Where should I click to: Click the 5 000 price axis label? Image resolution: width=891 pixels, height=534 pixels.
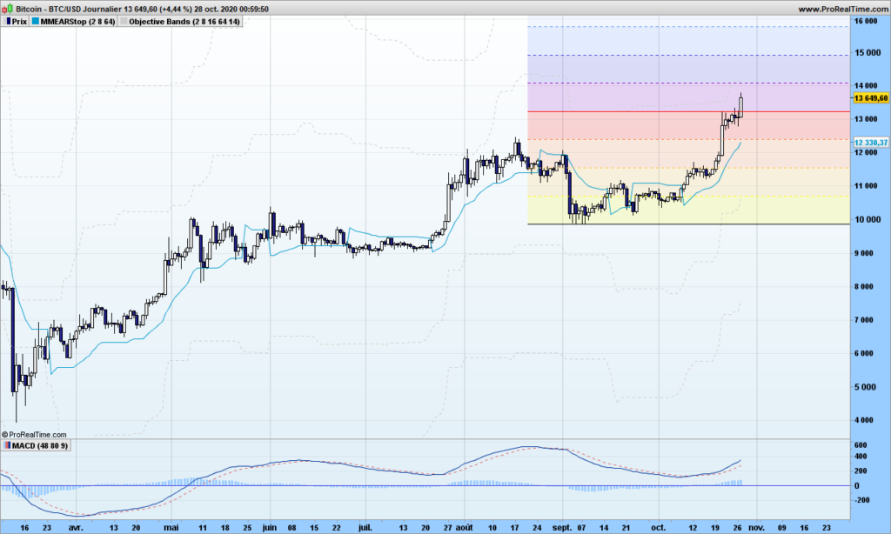tap(865, 387)
